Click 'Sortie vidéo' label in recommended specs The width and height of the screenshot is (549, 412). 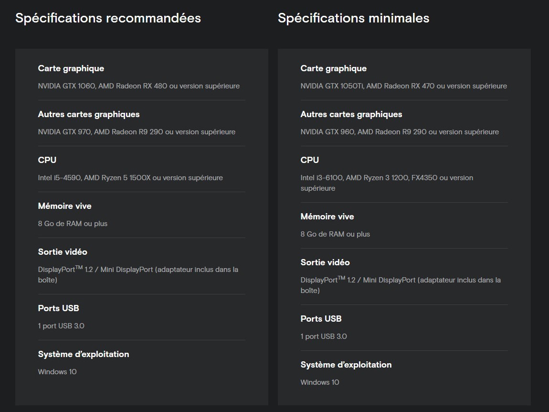[63, 252]
